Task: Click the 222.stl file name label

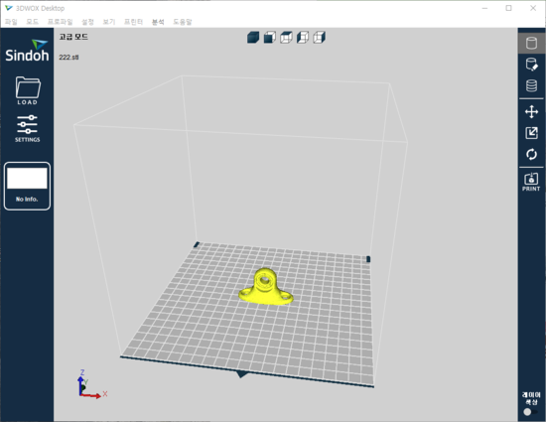Action: (x=68, y=58)
